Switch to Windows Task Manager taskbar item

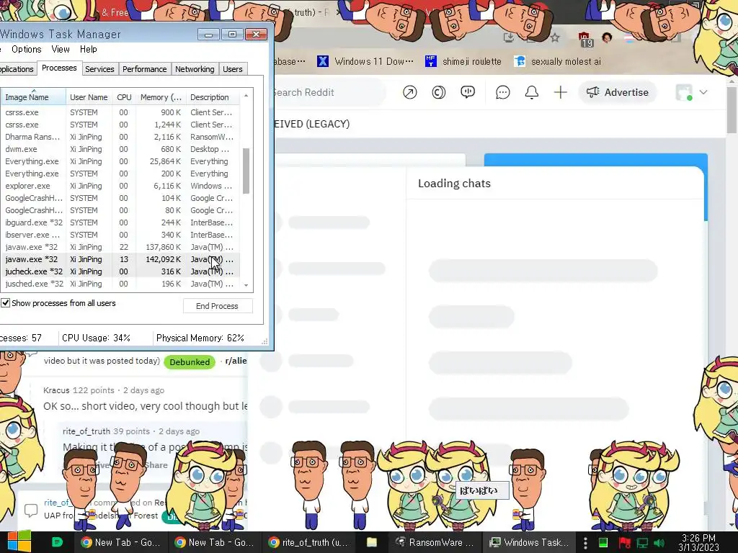point(529,543)
